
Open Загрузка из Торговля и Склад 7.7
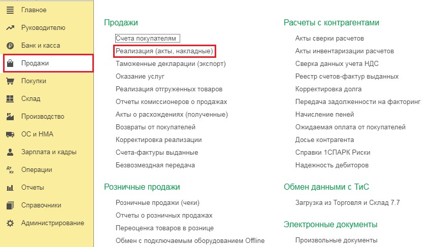click(x=348, y=203)
